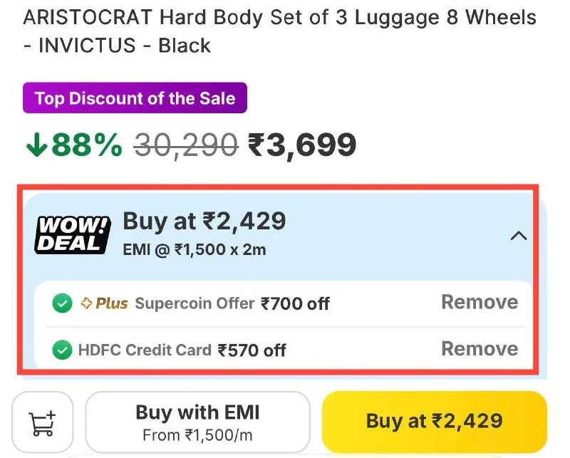
Task: Click the ₹3,699 current price
Action: pyautogui.click(x=302, y=145)
